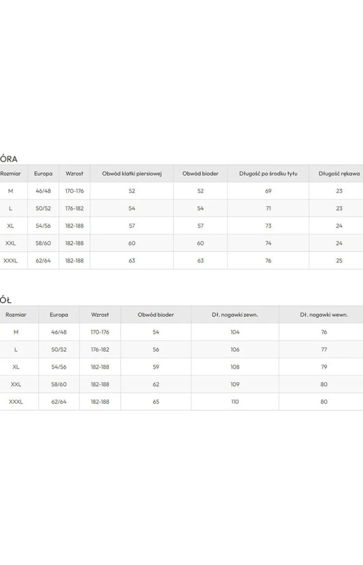Viewport: 363px width, 565px height.
Task: Select the Długość po środku tyłu header
Action: [x=268, y=173]
